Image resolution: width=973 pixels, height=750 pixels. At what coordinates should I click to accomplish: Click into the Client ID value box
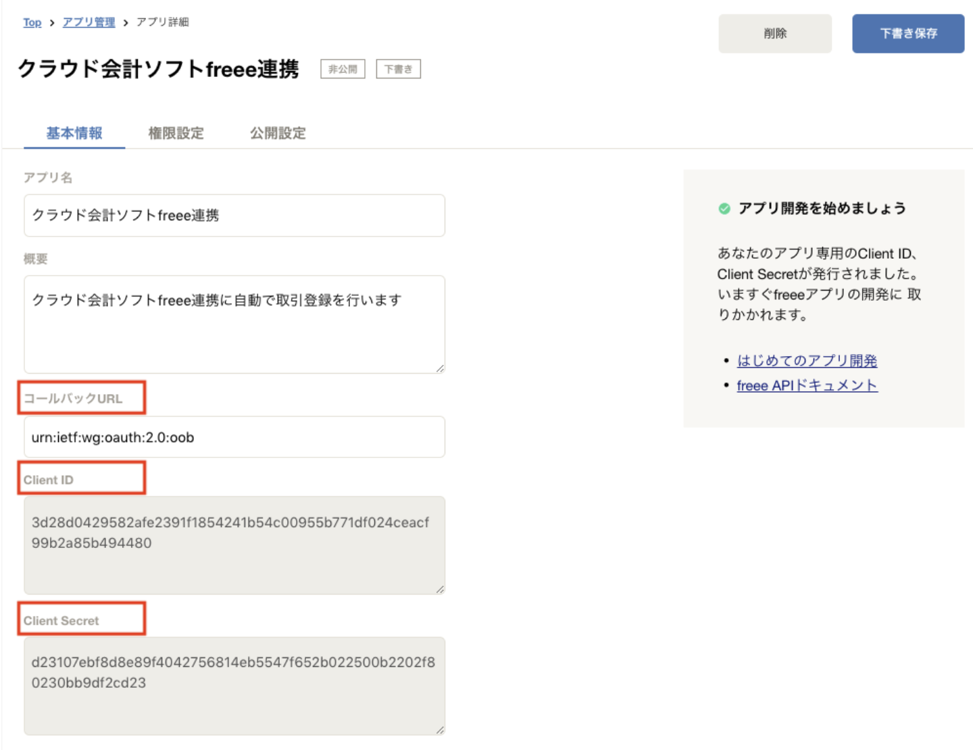[x=234, y=545]
